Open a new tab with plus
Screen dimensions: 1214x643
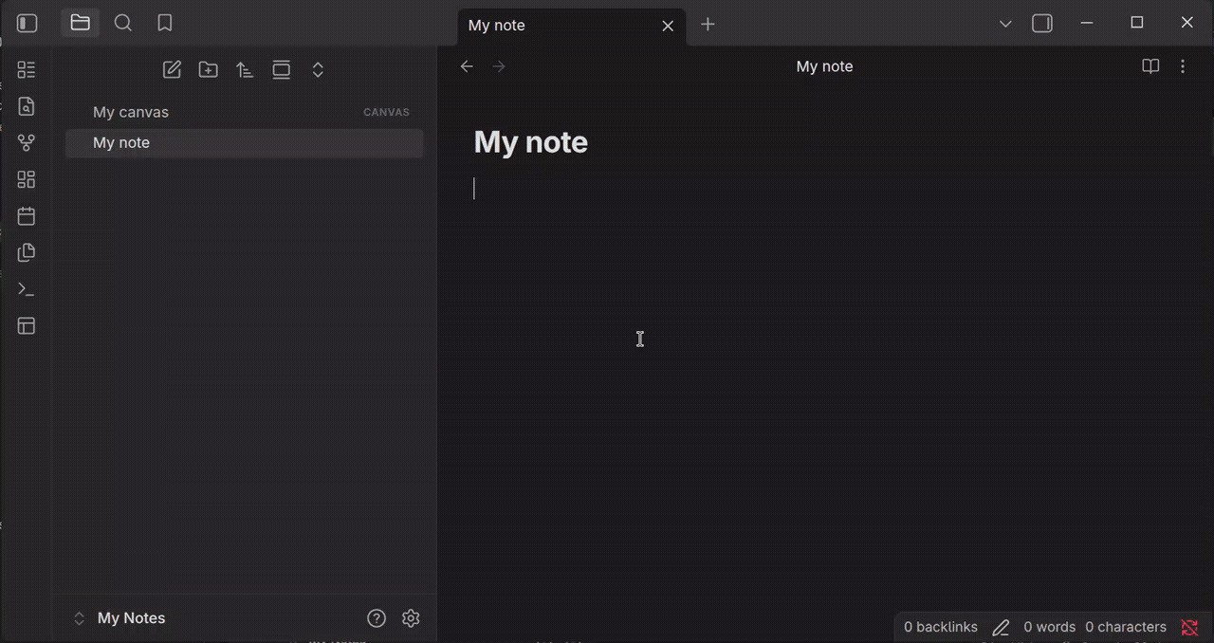click(x=708, y=25)
